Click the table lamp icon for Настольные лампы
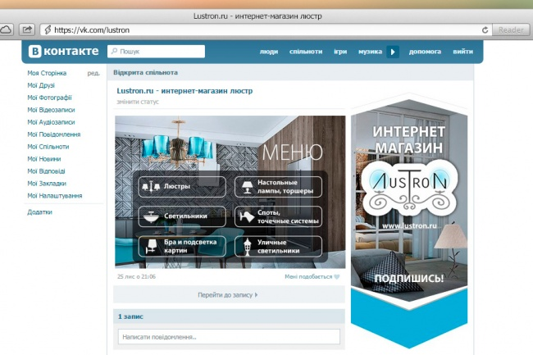The image size is (533, 355). coord(247,187)
